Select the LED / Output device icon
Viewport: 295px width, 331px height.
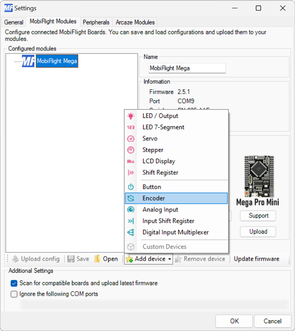(x=131, y=116)
